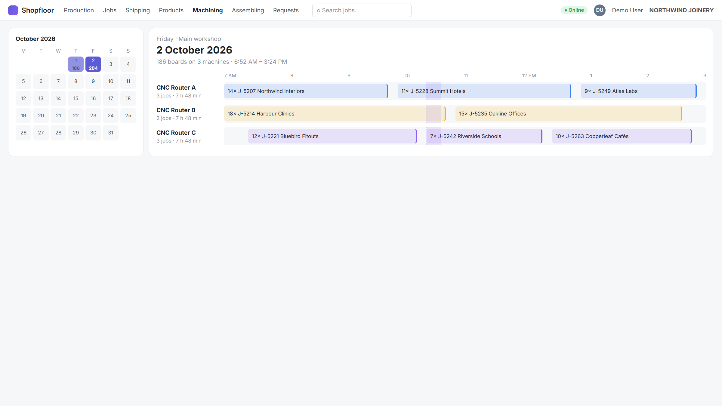722x406 pixels.
Task: Go to Shipping section
Action: point(137,10)
